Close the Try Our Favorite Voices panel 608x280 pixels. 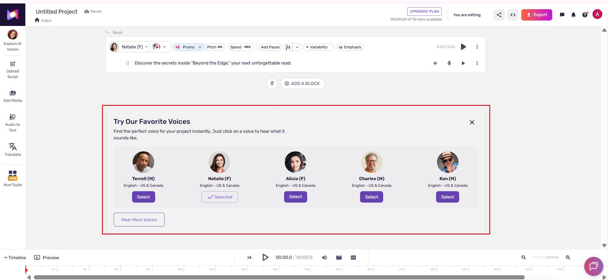[x=472, y=122]
